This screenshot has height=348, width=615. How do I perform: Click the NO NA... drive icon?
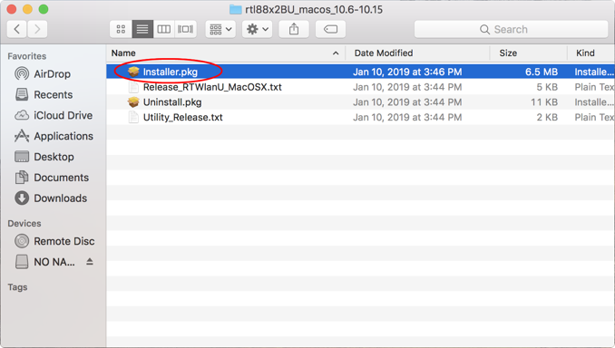click(22, 262)
